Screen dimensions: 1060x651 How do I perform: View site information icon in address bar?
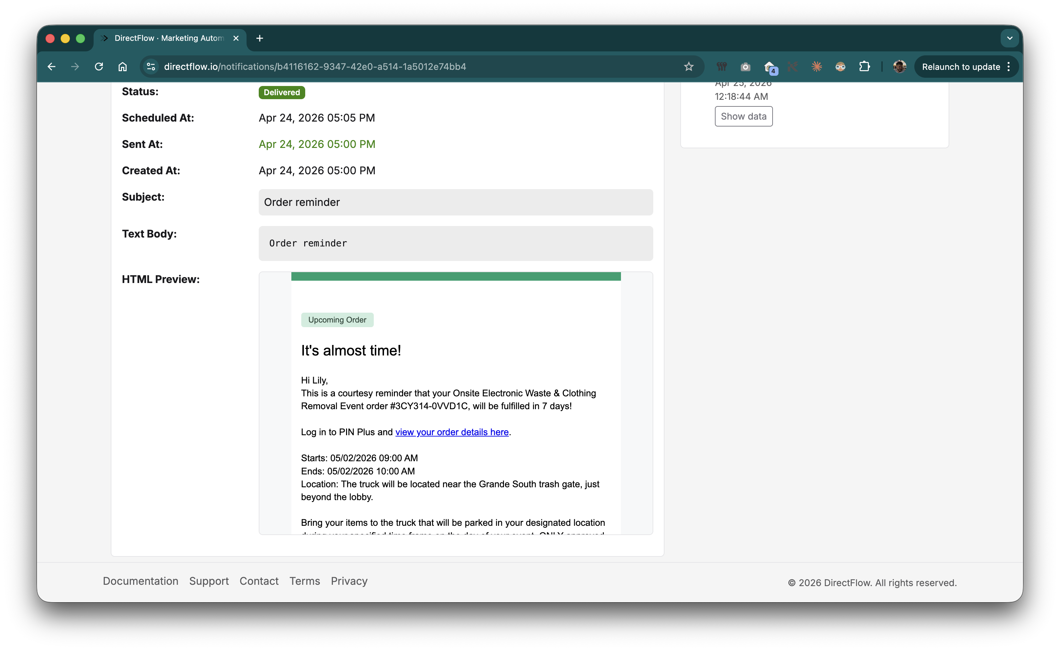151,67
